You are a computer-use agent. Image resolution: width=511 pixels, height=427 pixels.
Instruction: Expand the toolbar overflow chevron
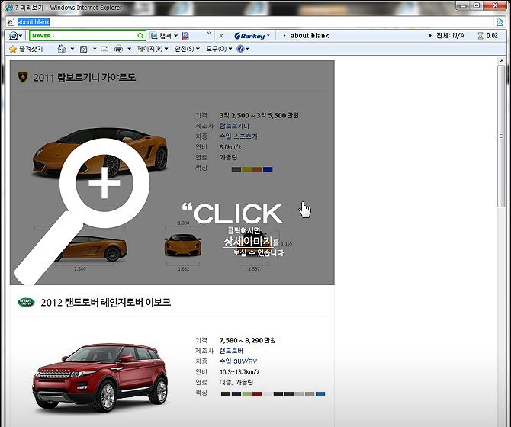pyautogui.click(x=209, y=34)
